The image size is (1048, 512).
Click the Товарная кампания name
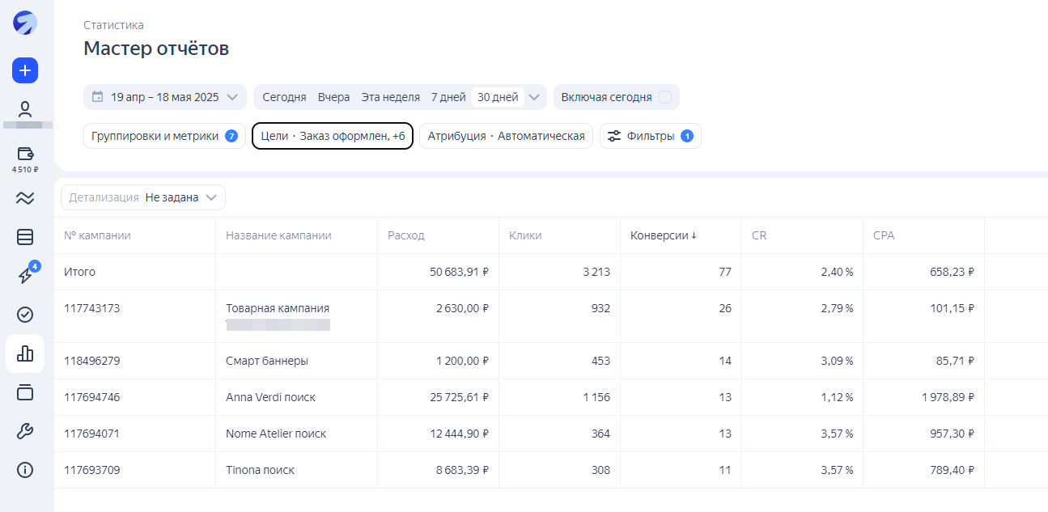(278, 308)
